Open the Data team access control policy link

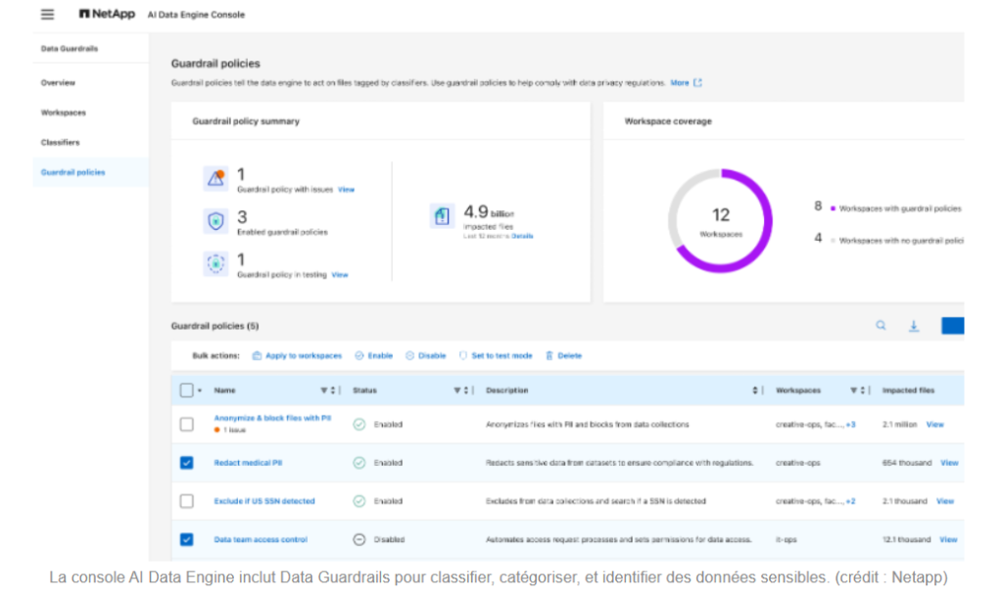261,539
